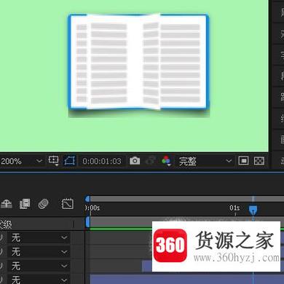284x284 pixels.
Task: Click the current time indicator marker
Action: 253,210
